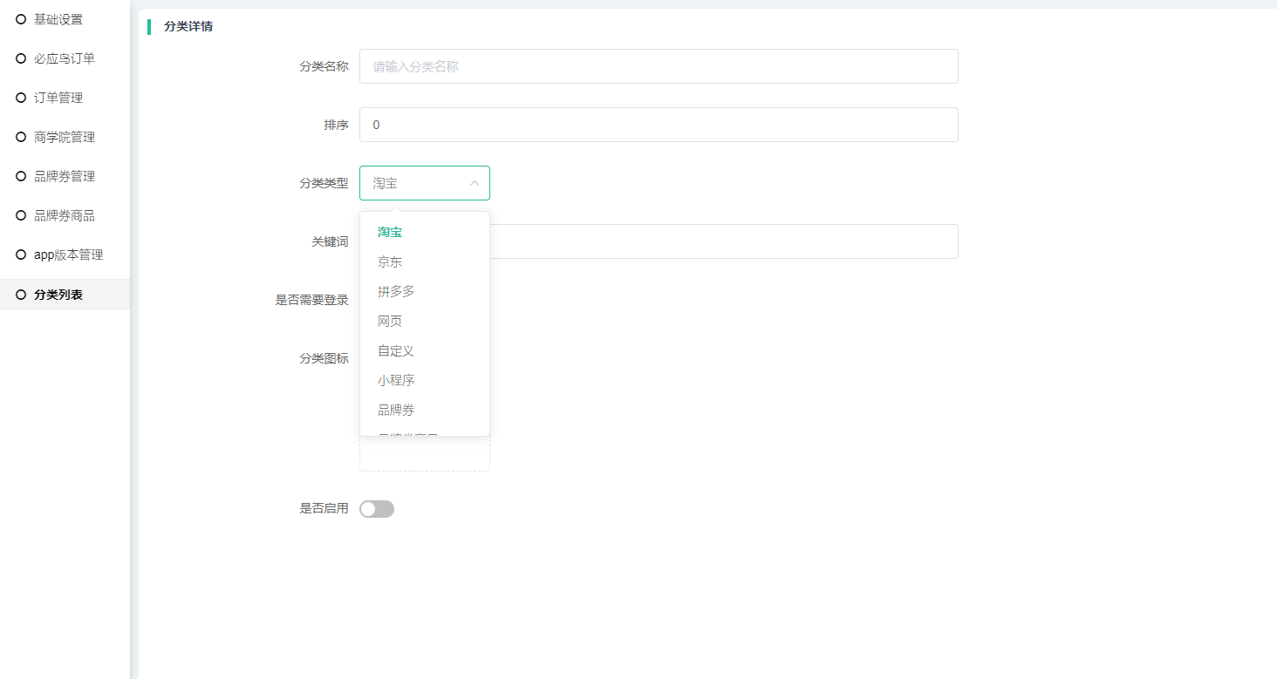The width and height of the screenshot is (1277, 679).
Task: Pick the 网页 option
Action: [390, 321]
